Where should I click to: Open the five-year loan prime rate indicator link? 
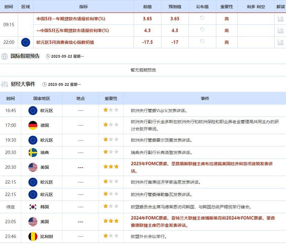72,30
